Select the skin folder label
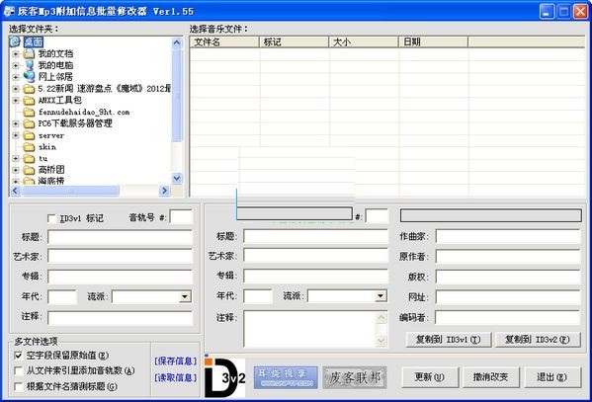 tap(47, 147)
